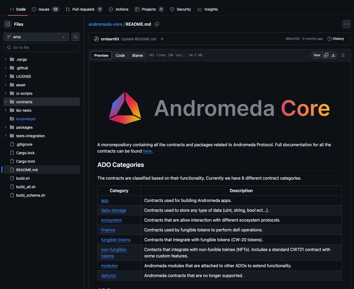354x289 pixels.
Task: Open commit hash 86ed406
Action: coord(292,39)
